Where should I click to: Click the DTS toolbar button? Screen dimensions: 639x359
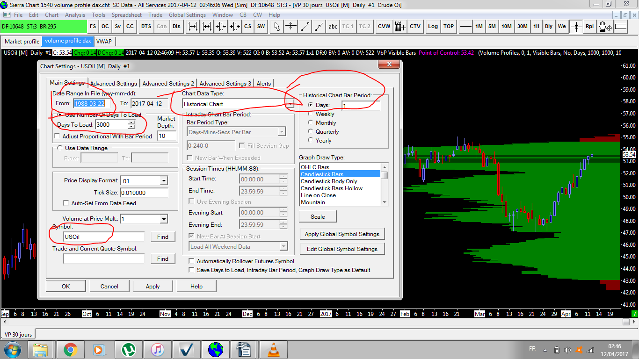(x=146, y=26)
